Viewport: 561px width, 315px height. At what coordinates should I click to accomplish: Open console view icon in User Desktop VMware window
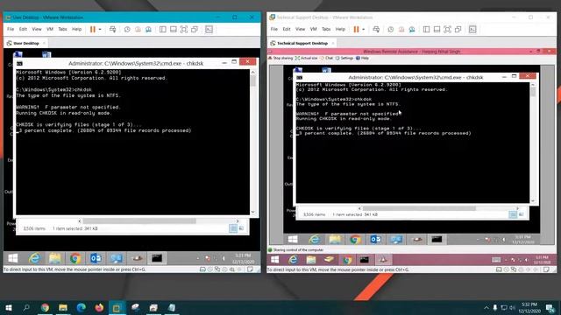(209, 29)
